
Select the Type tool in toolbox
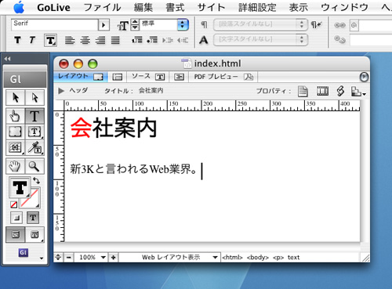[x=34, y=116]
